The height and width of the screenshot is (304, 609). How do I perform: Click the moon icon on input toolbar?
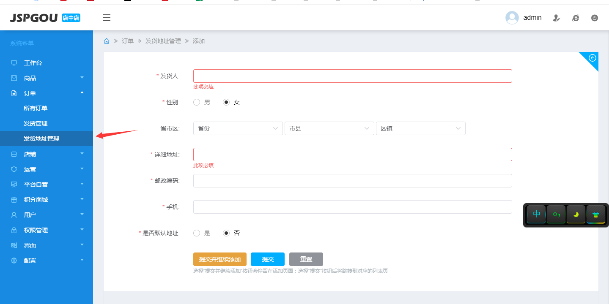[576, 214]
